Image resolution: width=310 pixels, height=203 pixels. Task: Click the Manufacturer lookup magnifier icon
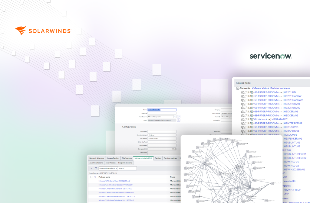[175, 116]
